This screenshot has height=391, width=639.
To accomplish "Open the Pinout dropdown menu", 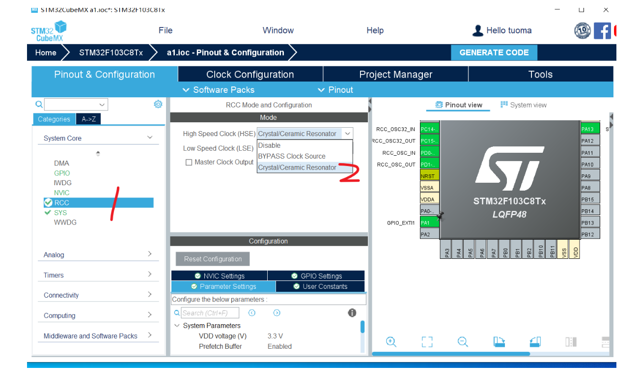I will click(335, 90).
